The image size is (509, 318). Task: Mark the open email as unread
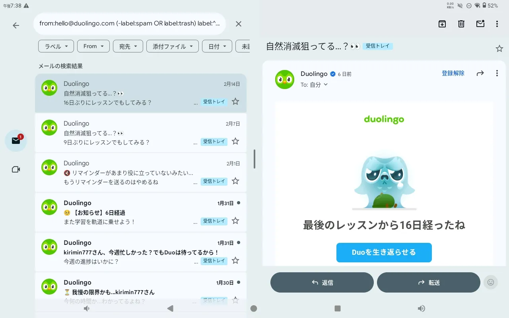coord(480,24)
